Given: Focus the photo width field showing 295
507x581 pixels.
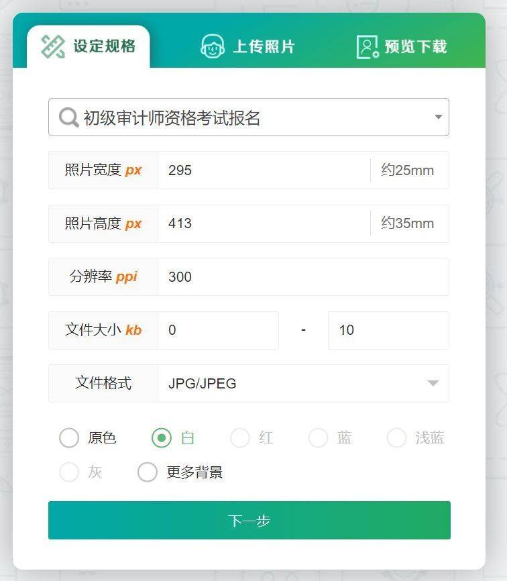Looking at the screenshot, I should [264, 170].
